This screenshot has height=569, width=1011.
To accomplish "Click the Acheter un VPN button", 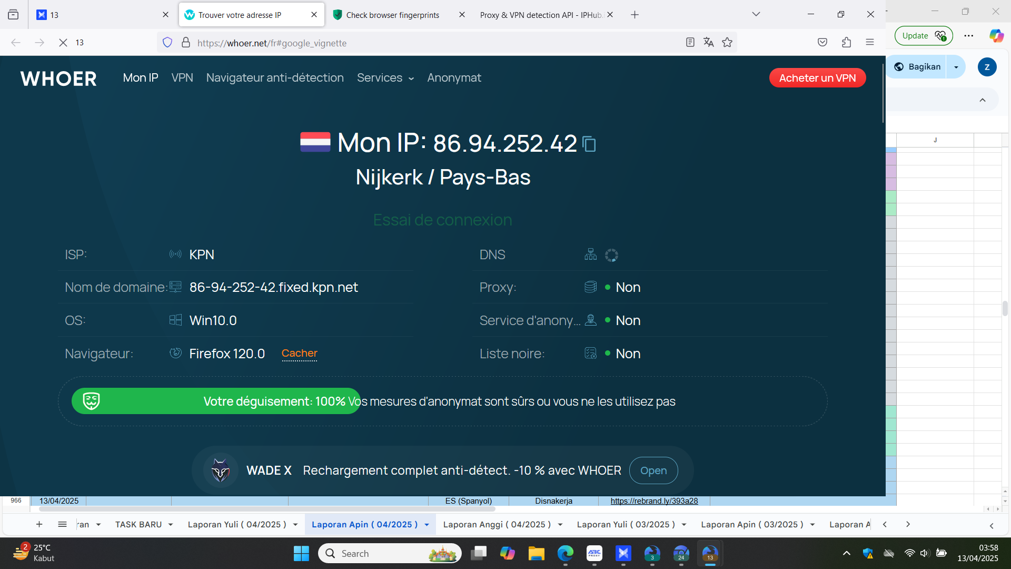I will click(x=818, y=78).
